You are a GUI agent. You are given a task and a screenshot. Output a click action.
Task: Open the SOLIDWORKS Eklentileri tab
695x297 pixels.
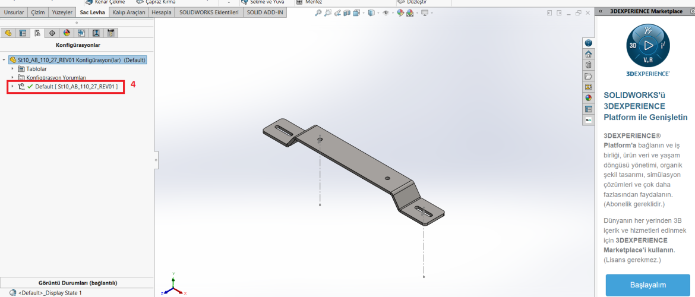coord(209,12)
